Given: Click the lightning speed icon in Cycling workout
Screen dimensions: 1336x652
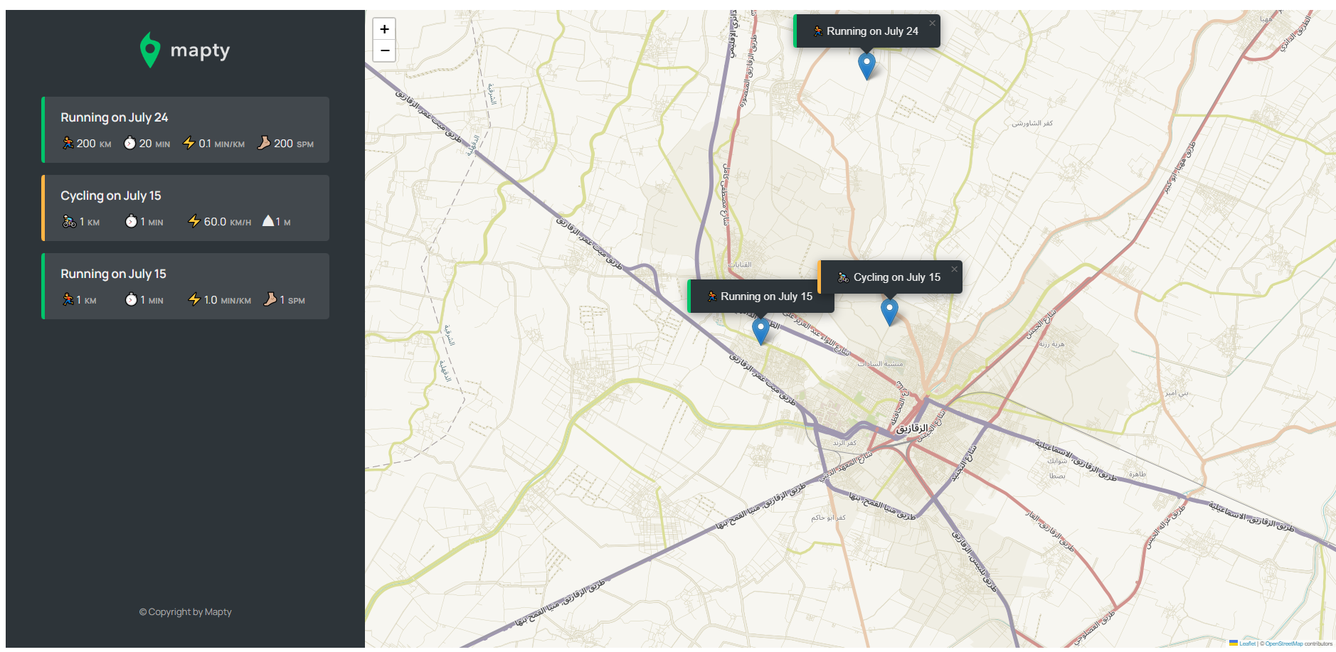Looking at the screenshot, I should [193, 221].
